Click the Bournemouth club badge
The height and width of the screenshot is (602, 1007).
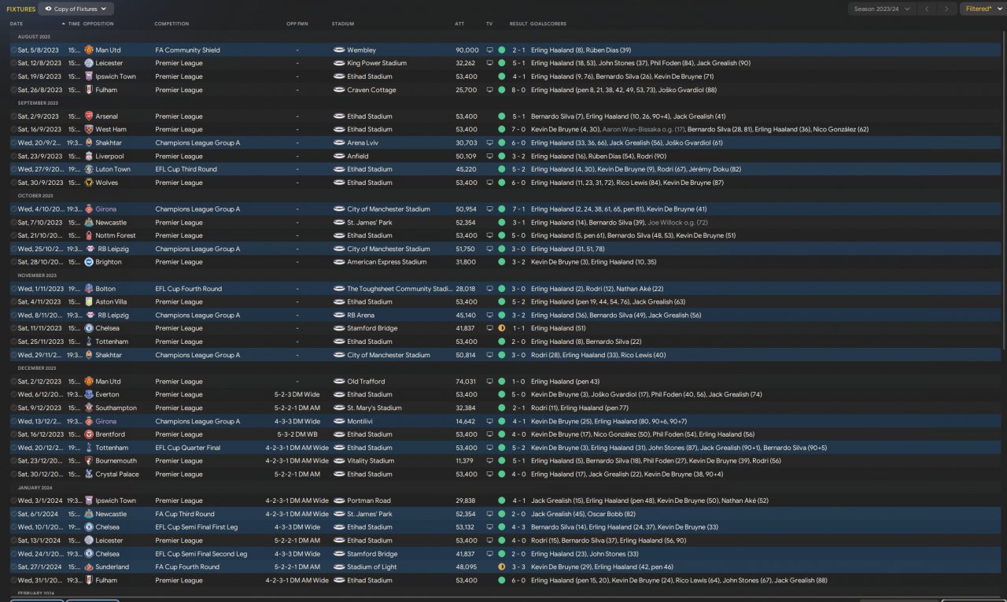[x=89, y=461]
